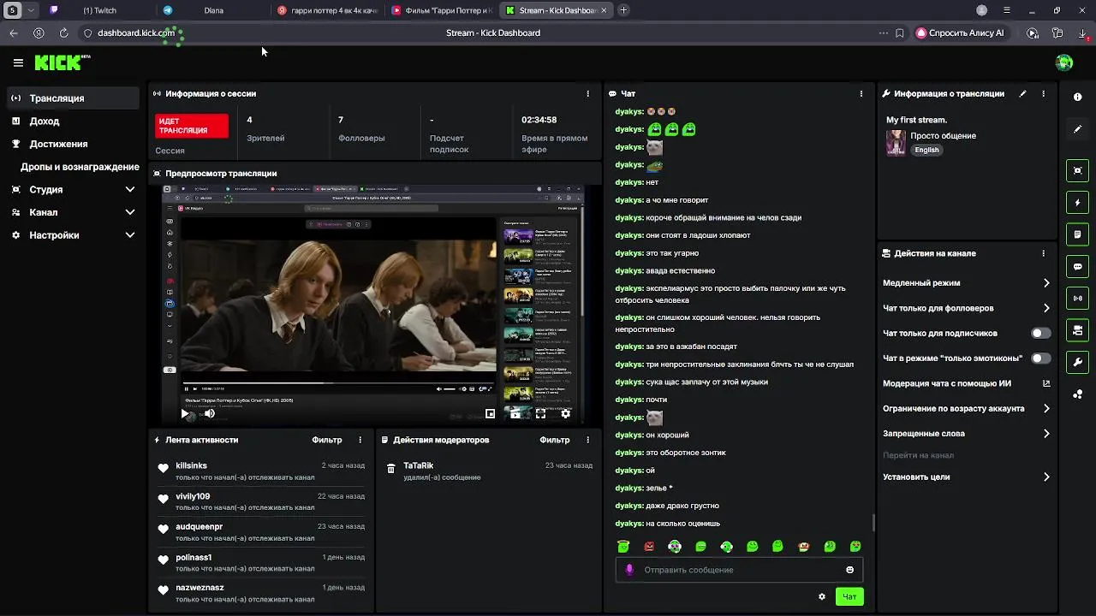Open killsinks in the activity feed

point(192,465)
